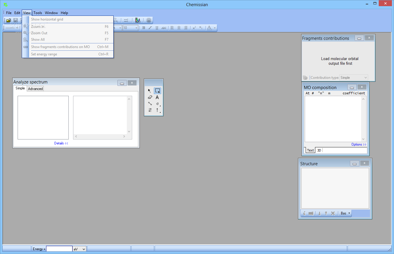Minimize the Analyze spectrum panel
394x254 pixels.
pyautogui.click(x=122, y=83)
